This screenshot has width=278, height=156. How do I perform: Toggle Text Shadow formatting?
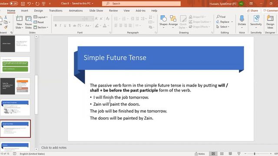[69, 26]
